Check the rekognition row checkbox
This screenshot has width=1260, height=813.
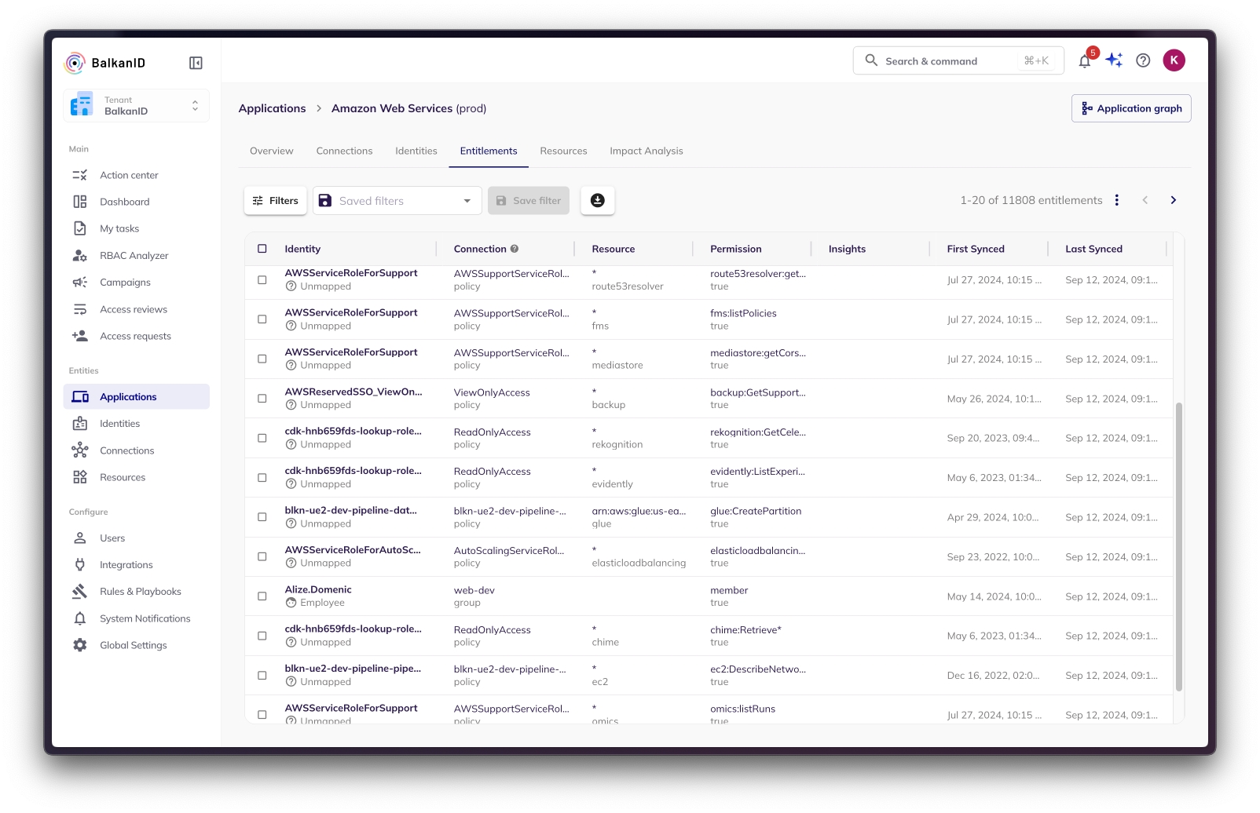[262, 438]
